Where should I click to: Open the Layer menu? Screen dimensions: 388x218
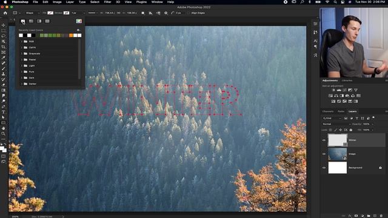70,2
